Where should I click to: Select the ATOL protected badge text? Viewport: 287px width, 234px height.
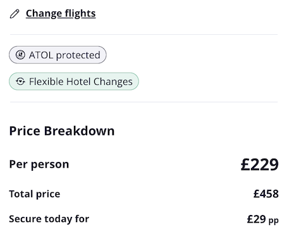[64, 55]
